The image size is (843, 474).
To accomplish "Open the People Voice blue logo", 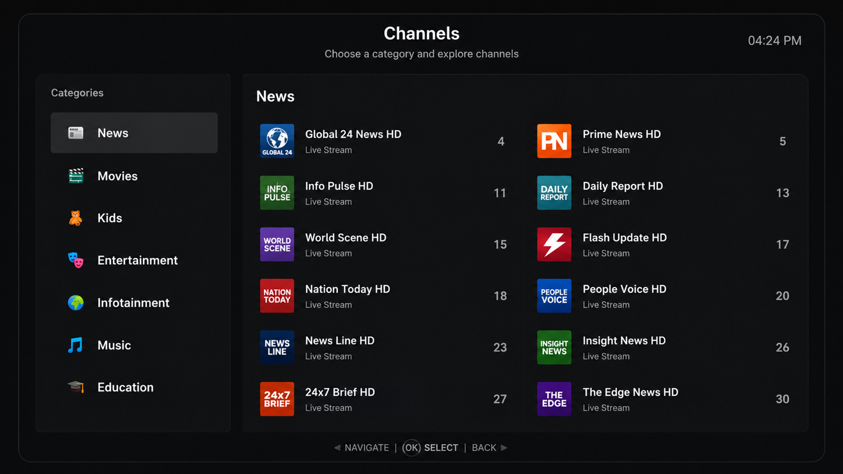I will 554,296.
